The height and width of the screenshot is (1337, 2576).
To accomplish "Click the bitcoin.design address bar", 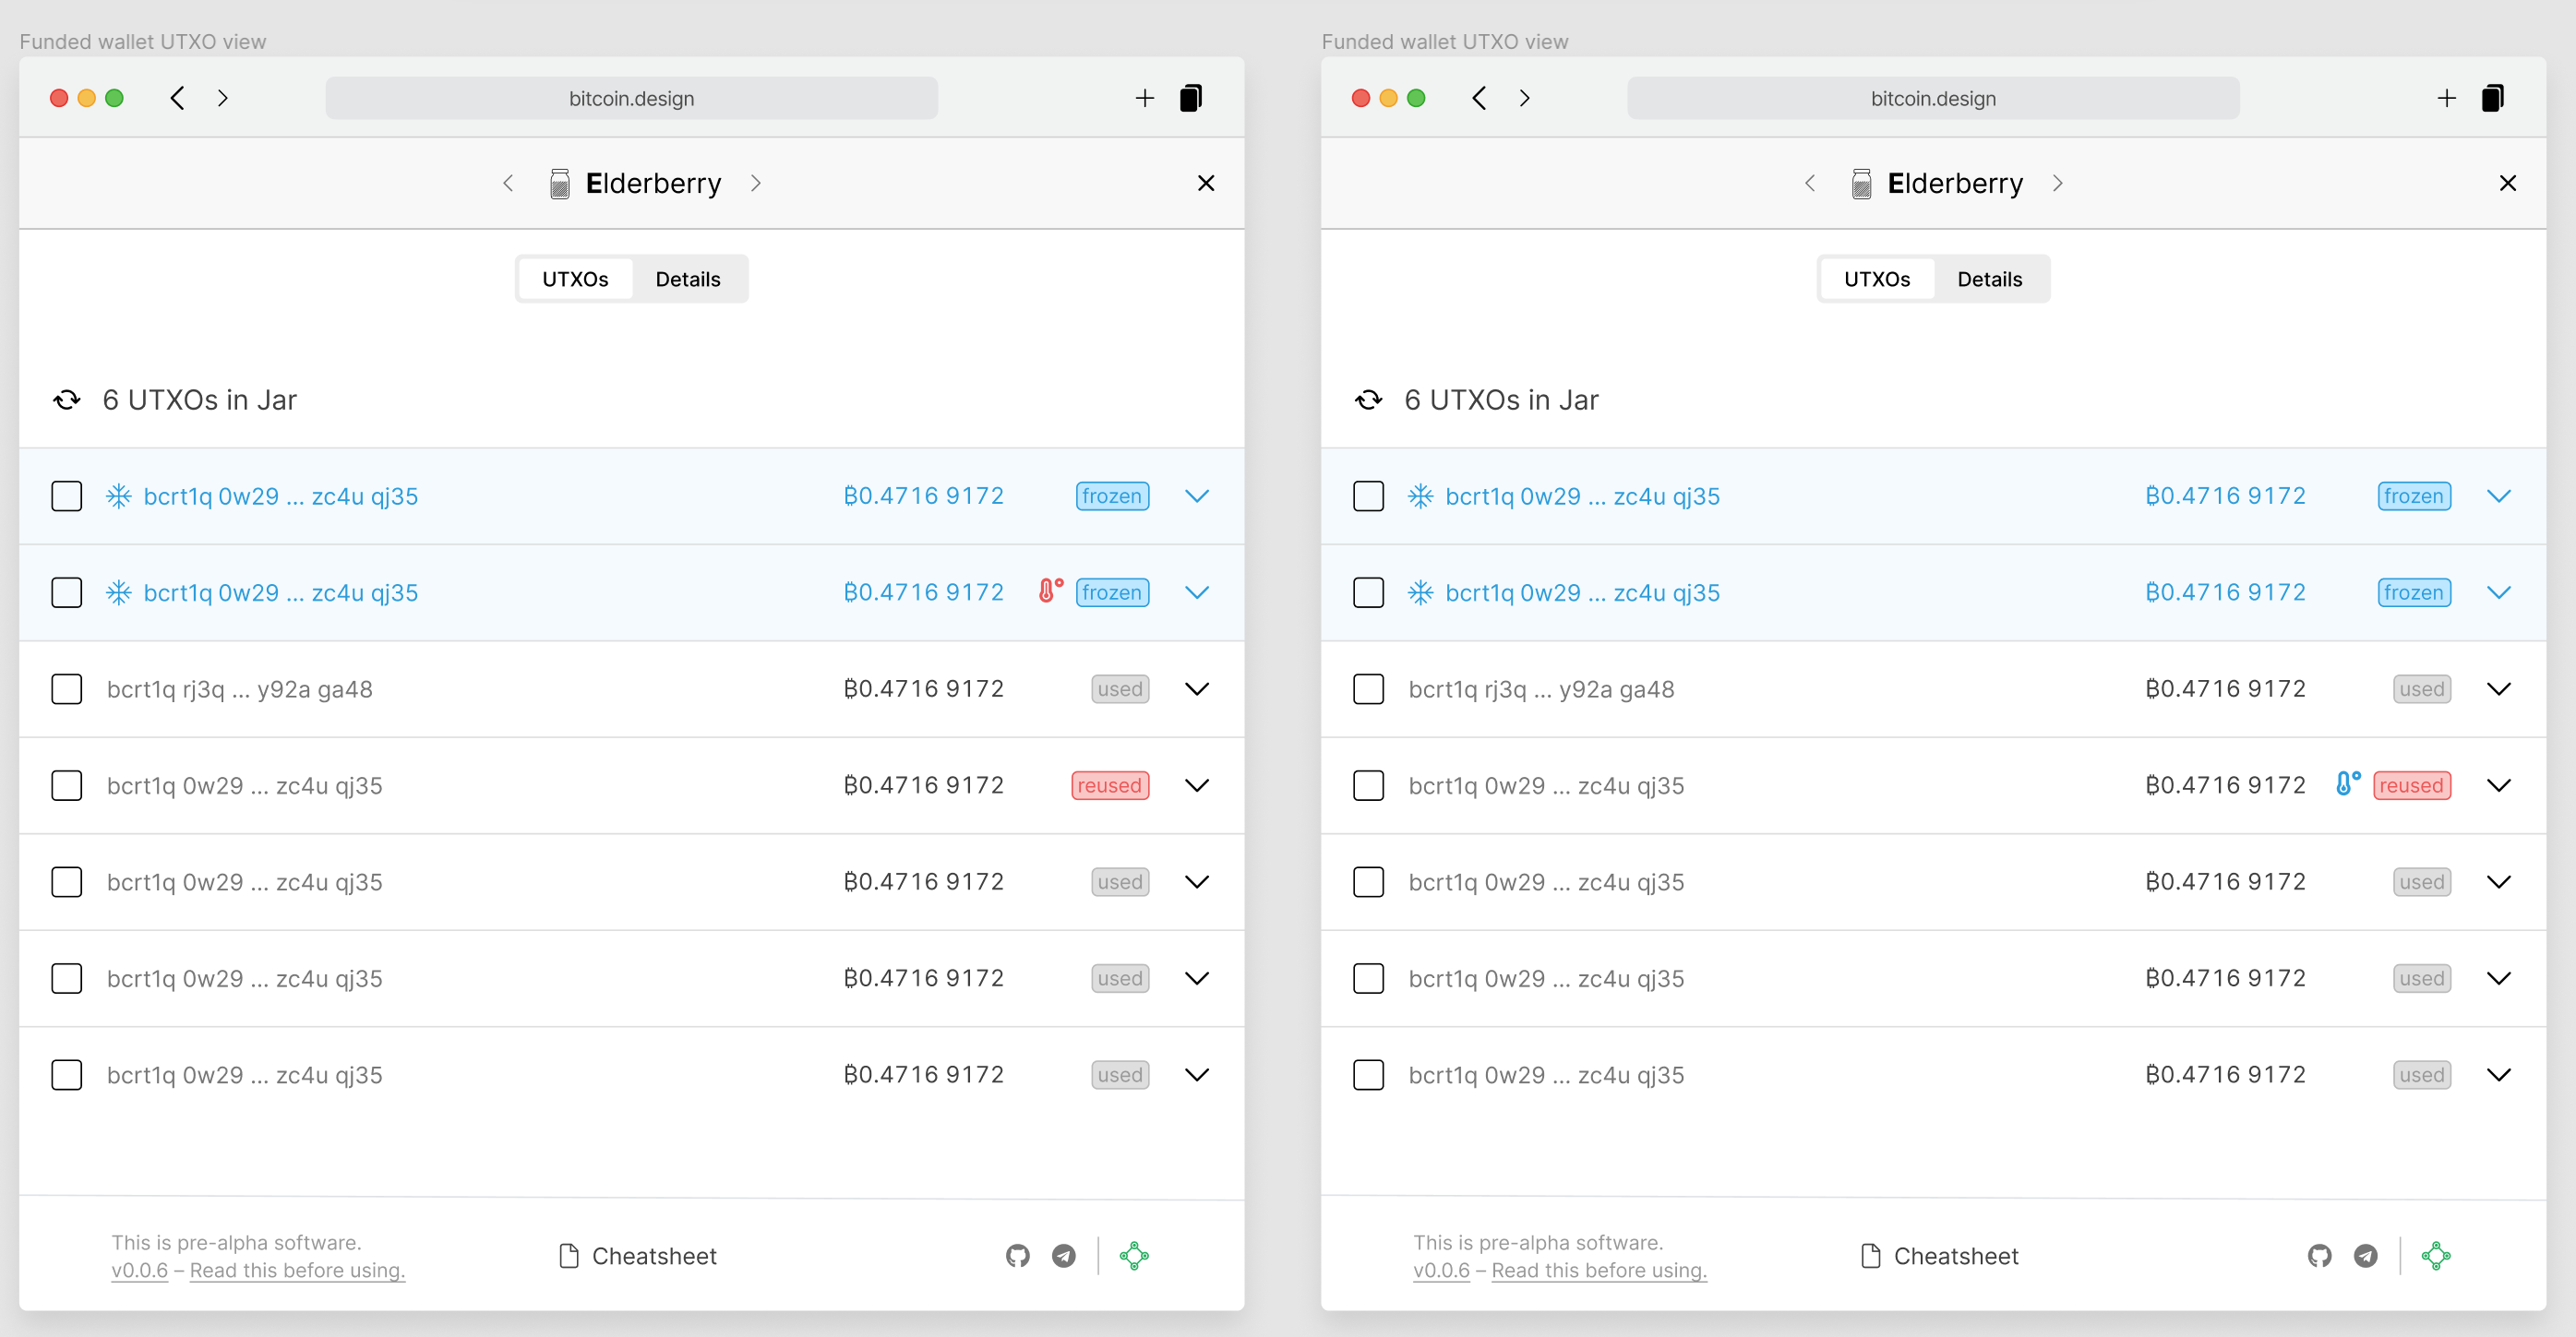I will click(631, 97).
